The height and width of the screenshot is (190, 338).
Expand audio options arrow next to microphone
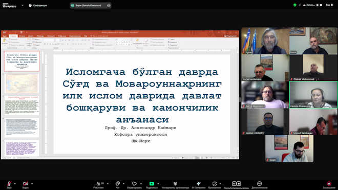pyautogui.click(x=15, y=184)
